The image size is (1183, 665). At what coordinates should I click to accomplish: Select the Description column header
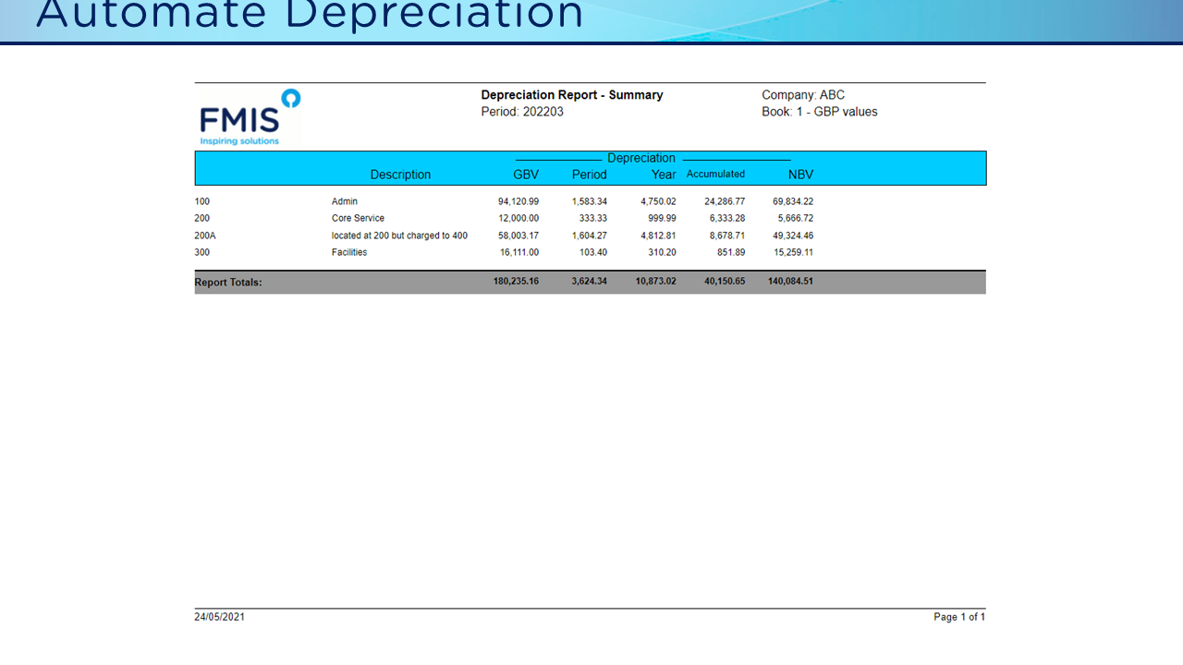tap(401, 174)
